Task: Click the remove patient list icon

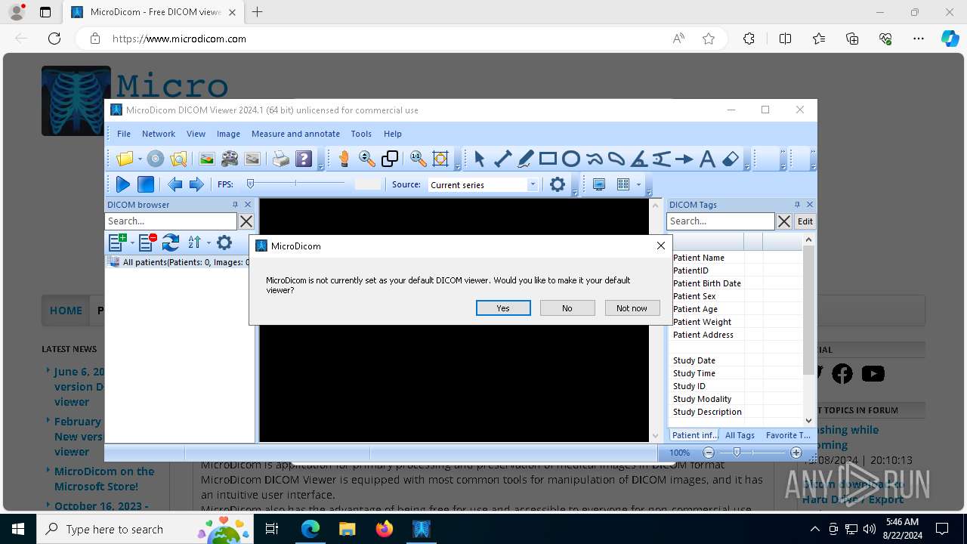Action: tap(148, 243)
